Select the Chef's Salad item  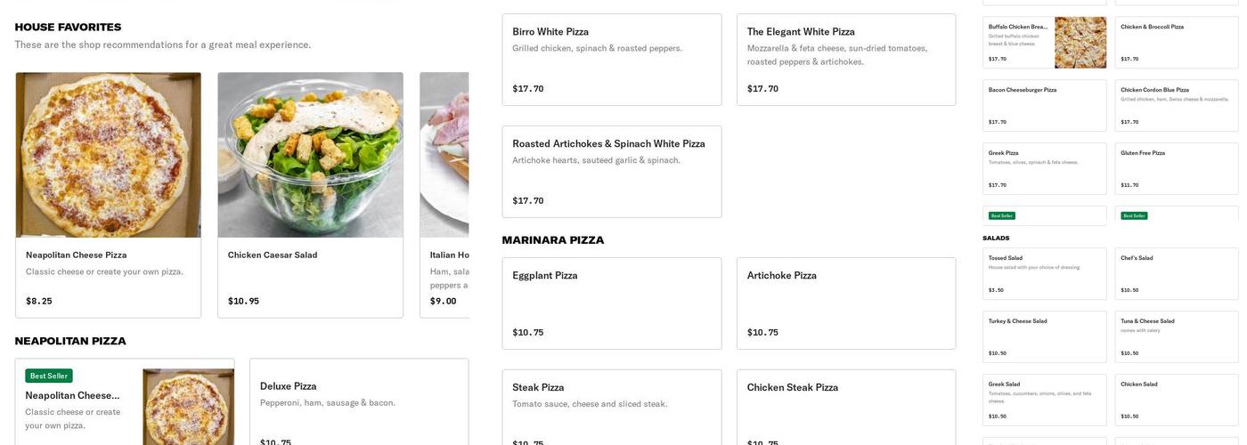[x=1177, y=274]
